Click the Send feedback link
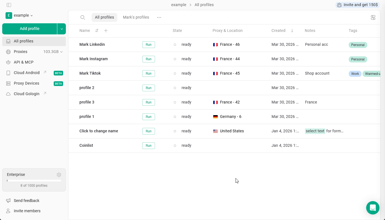This screenshot has height=220, width=385. coord(27,201)
